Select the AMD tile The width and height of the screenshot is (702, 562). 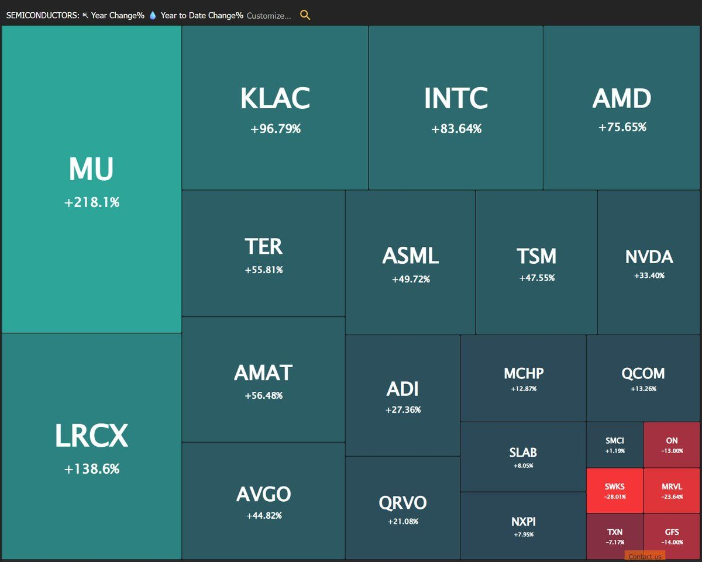pos(621,108)
